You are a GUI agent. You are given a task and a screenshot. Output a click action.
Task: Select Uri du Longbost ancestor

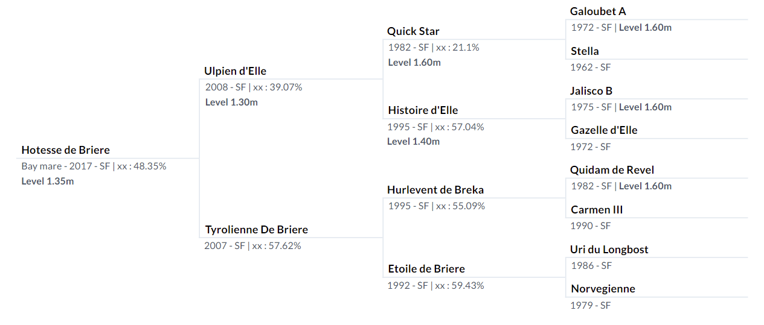coord(609,250)
